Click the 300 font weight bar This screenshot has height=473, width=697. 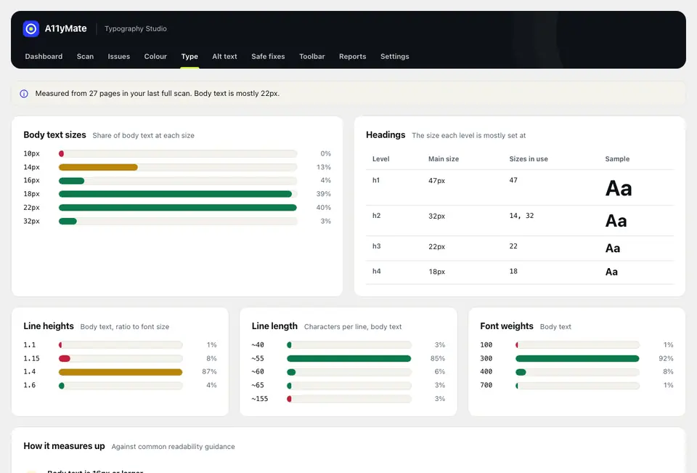pos(577,359)
